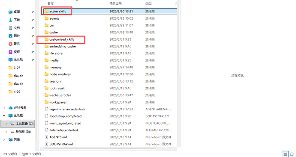Image resolution: width=296 pixels, height=157 pixels.
Task: Select the tool_result folder icon
Action: coord(46,88)
